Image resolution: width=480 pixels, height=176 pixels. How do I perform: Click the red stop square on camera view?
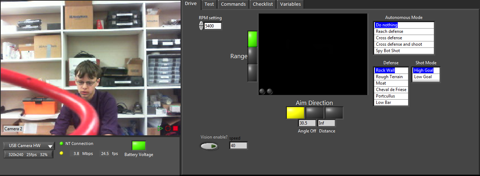[x=176, y=128]
